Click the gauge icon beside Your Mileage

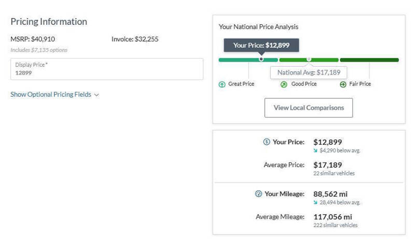tap(258, 193)
